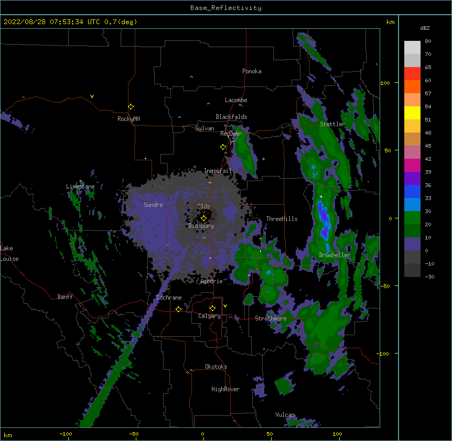Select the 36 dBZ blue legend swatch

point(412,191)
